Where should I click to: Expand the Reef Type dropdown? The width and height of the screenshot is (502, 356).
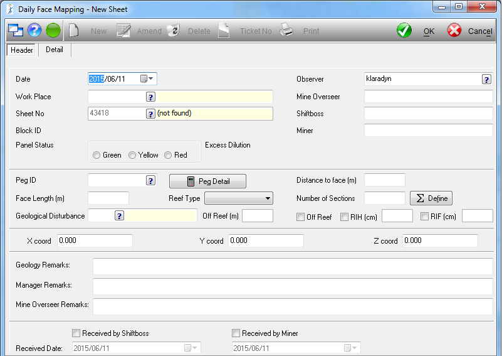(x=268, y=198)
